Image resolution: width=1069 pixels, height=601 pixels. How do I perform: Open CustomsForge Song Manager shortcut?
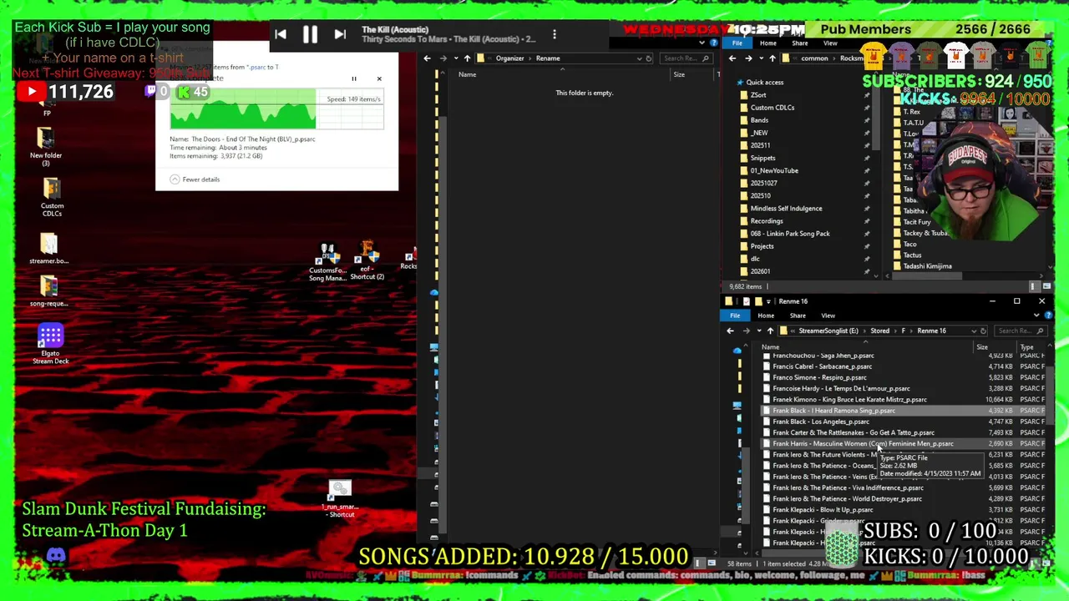(327, 263)
